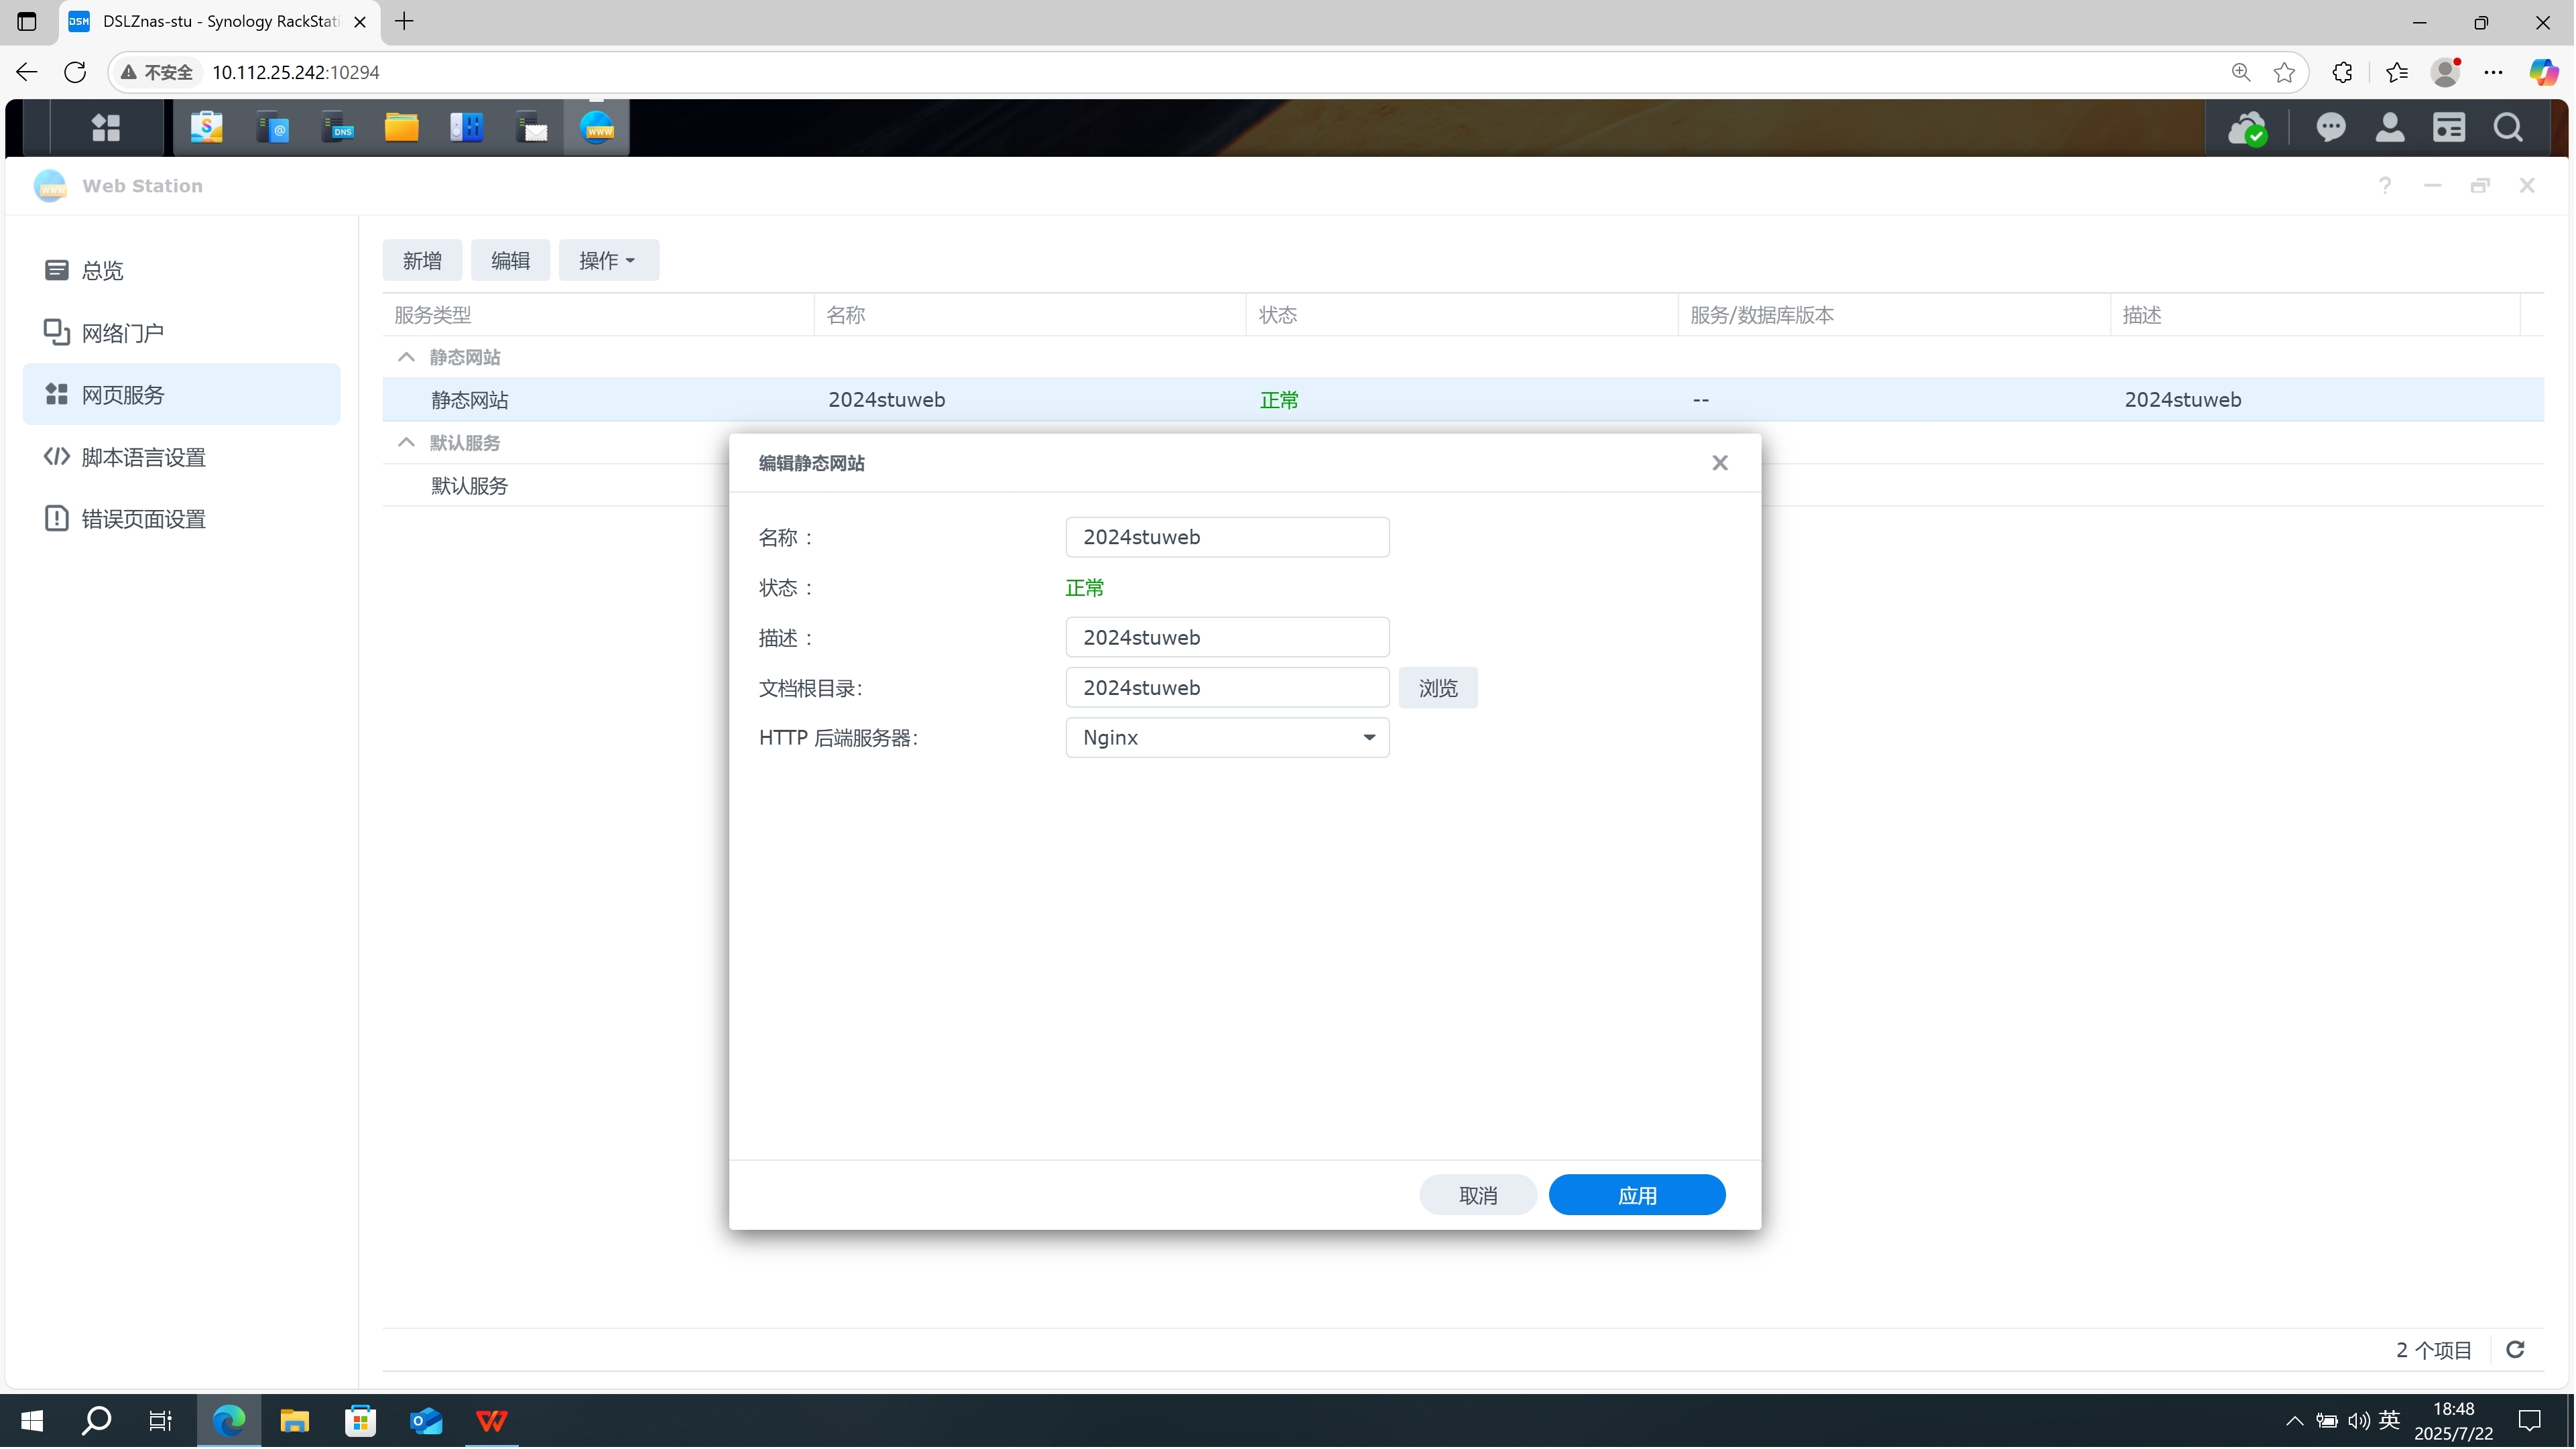Open the DSM widgets panel icon
2576x1449 pixels.
pos(2449,128)
